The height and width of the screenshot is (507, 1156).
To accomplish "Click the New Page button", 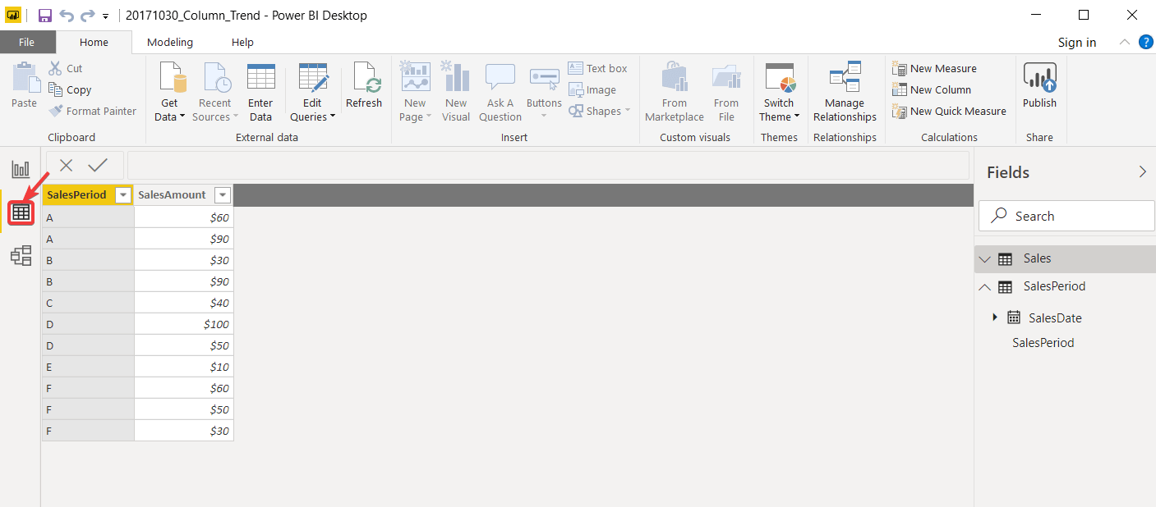I will coord(416,93).
